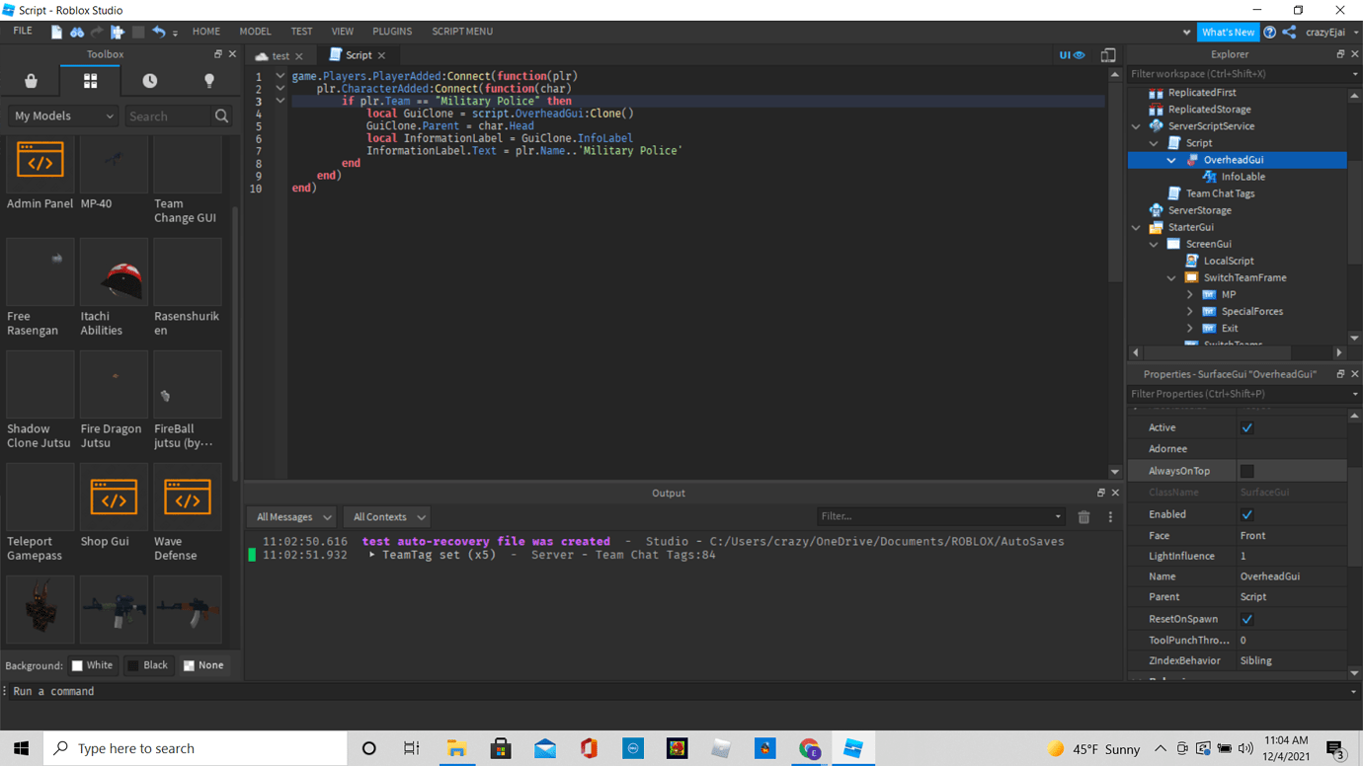
Task: Switch to the test editor tab
Action: [281, 56]
